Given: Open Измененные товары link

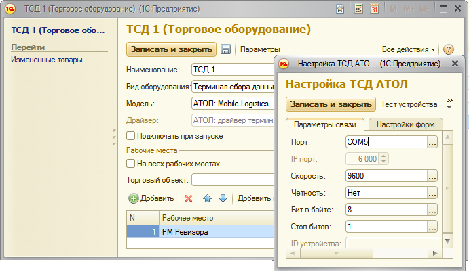Looking at the screenshot, I should click(x=47, y=60).
